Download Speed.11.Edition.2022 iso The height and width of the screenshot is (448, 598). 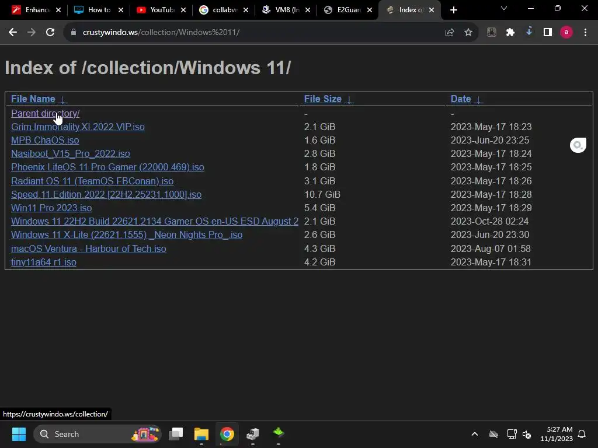point(106,195)
